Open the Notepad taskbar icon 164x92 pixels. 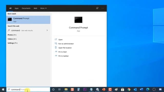tap(91, 89)
